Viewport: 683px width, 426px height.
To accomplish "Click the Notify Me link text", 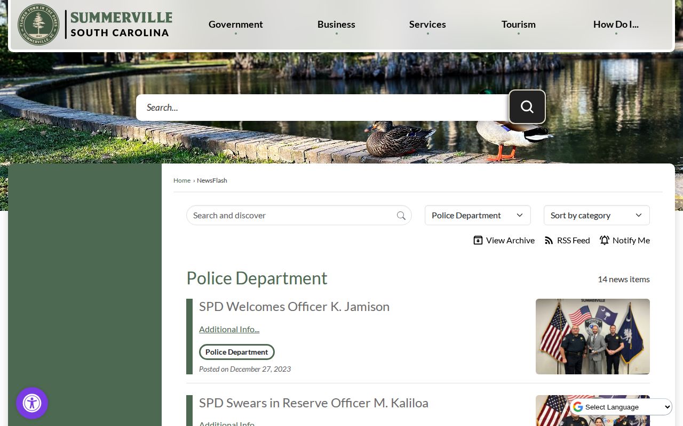I will tap(631, 241).
